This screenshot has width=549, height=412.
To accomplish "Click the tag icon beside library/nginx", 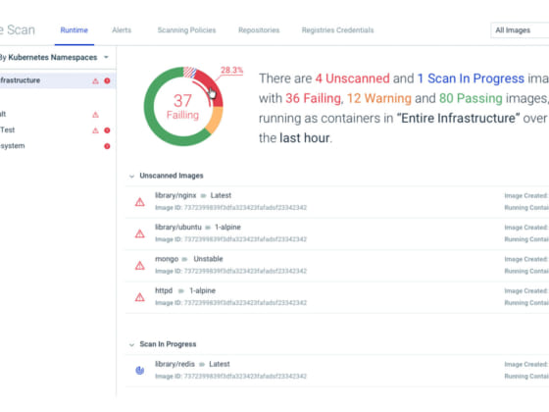I will point(203,196).
